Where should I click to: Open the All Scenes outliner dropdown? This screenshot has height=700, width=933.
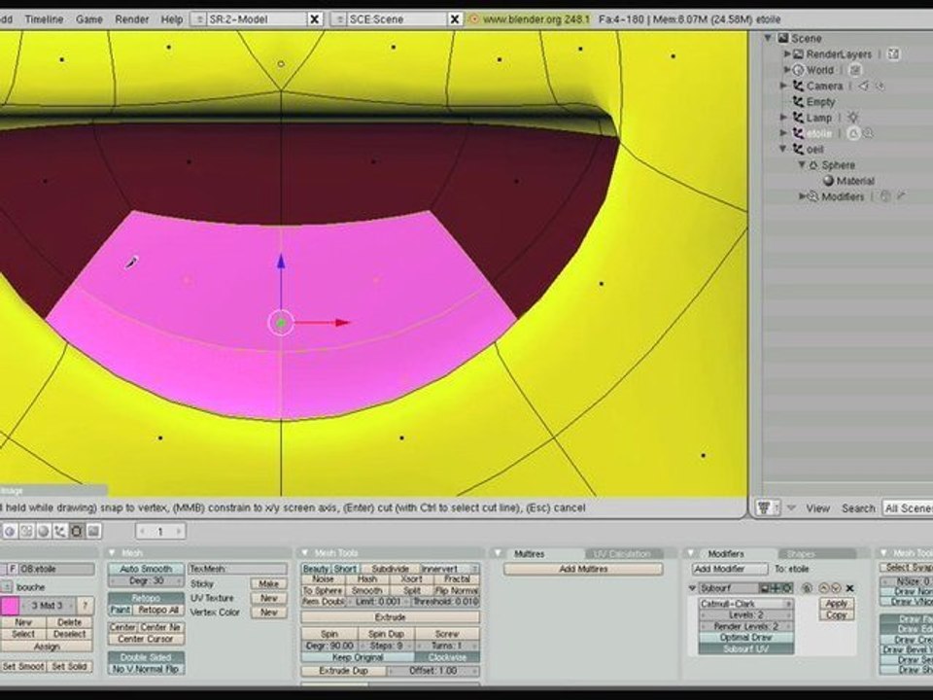coord(907,507)
